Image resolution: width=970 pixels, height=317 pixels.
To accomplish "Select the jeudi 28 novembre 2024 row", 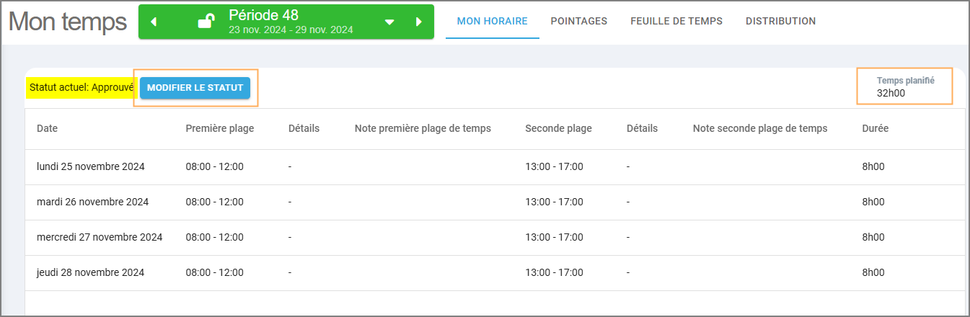I will [91, 272].
